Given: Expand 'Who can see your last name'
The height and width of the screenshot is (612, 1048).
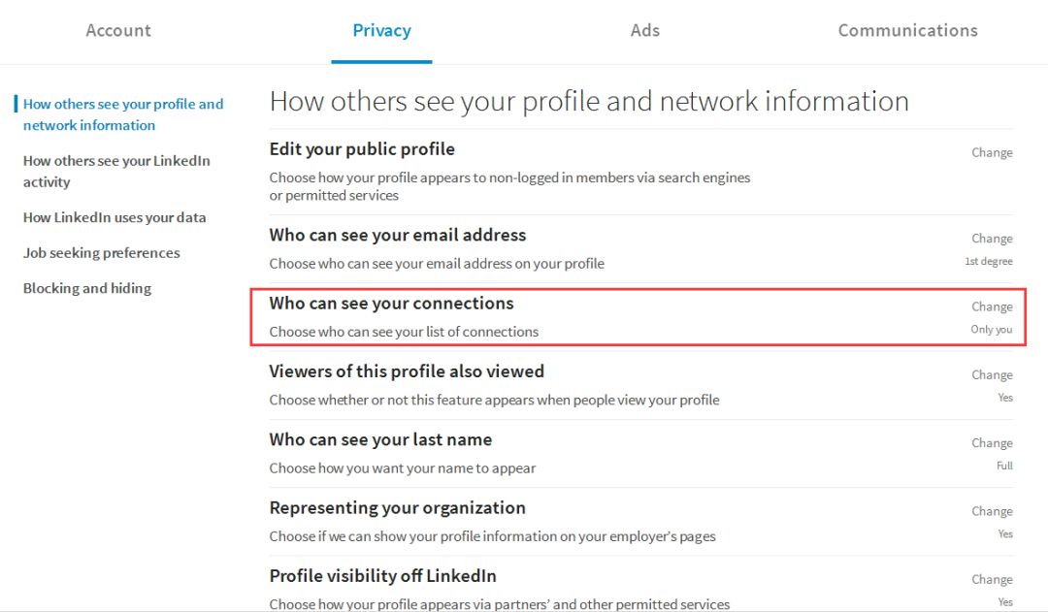Looking at the screenshot, I should point(380,440).
